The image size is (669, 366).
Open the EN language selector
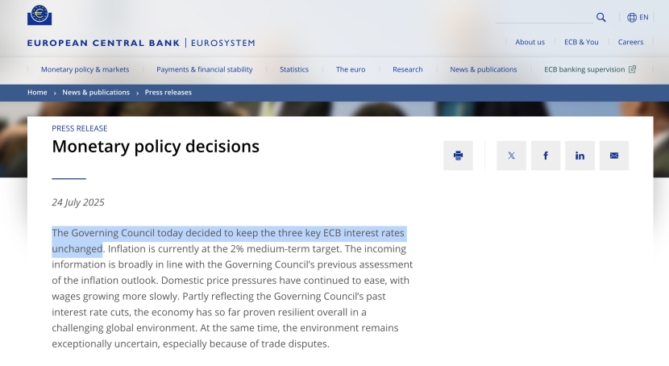click(x=643, y=17)
